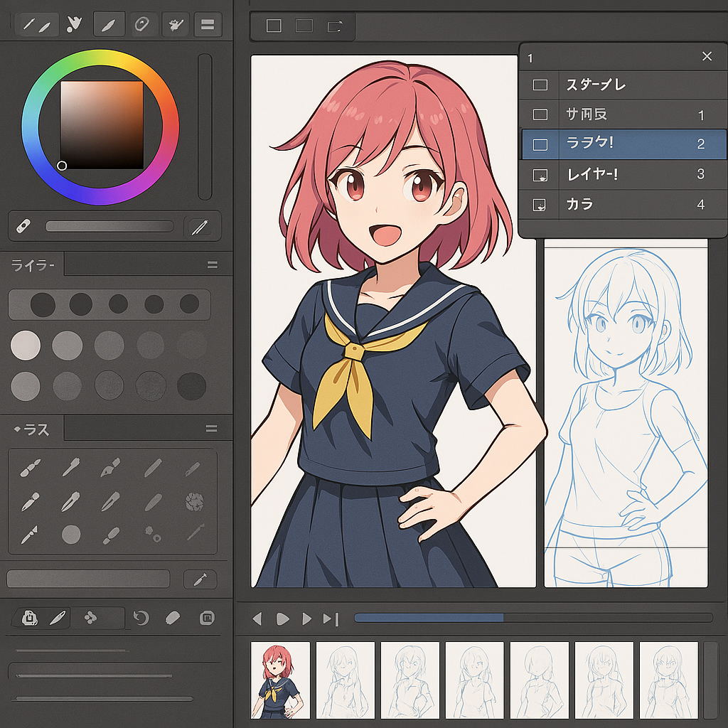Screen dimensions: 728x728
Task: Toggle the visibility box of the レイヤー! layer
Action: coord(540,175)
